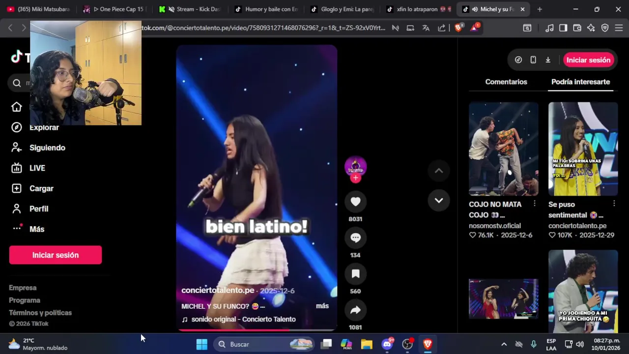The height and width of the screenshot is (354, 629).
Task: Open Windows Start menu
Action: coord(201,344)
